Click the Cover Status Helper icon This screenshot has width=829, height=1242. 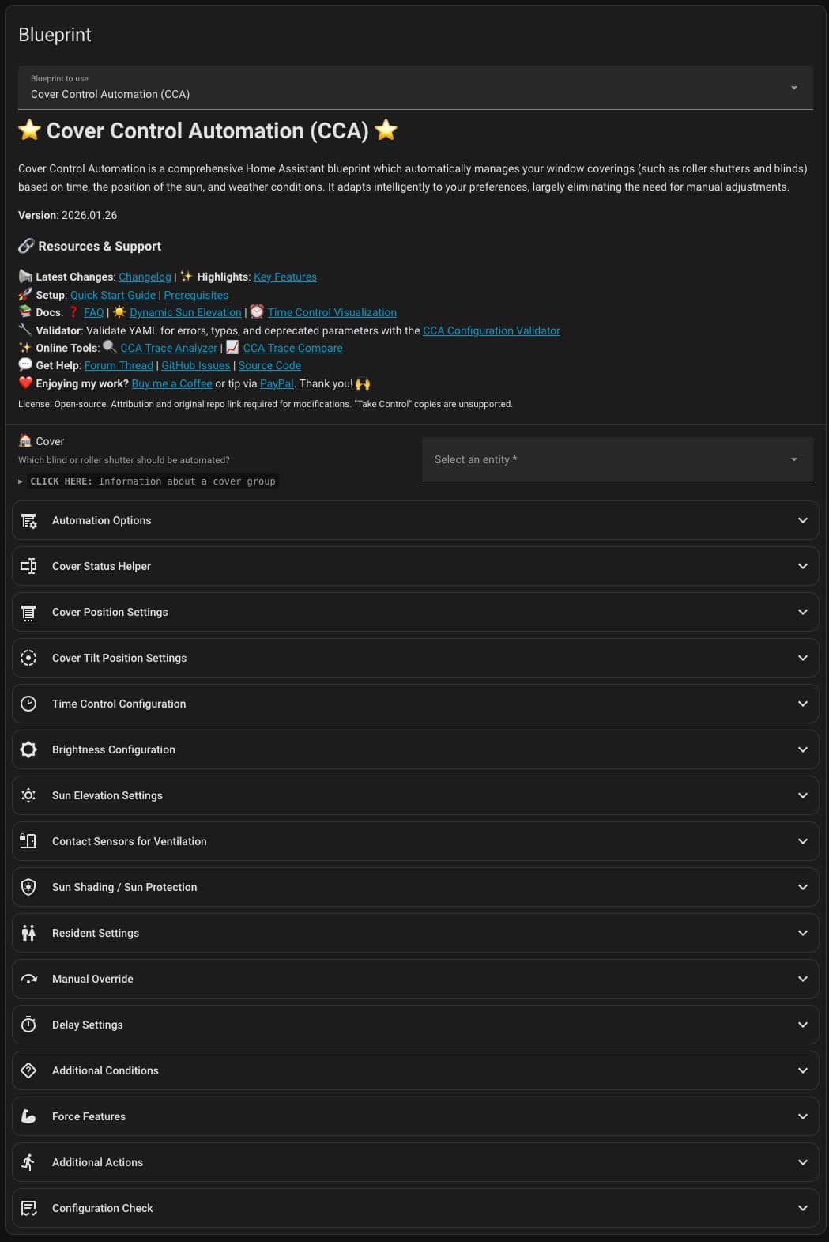click(x=28, y=567)
